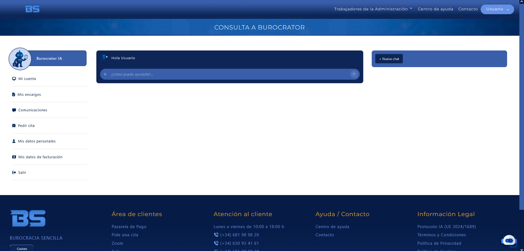Open Protocolo IA (UE 2024/1689) link
Screen dimensions: 524x251
point(446,226)
